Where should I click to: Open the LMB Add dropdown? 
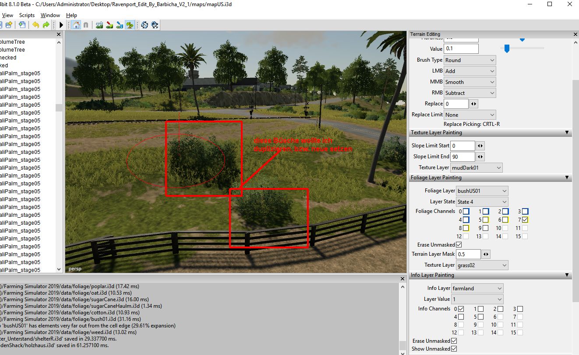(470, 71)
